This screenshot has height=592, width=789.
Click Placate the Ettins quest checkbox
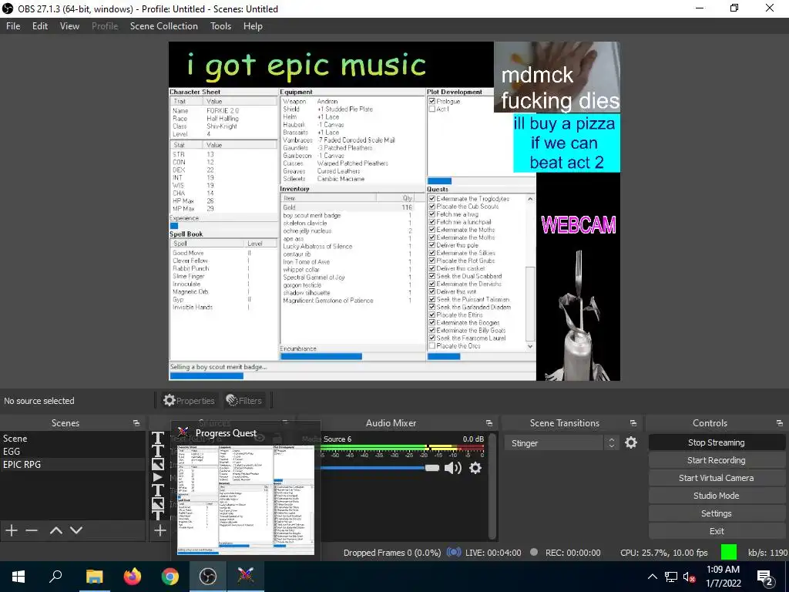[x=431, y=314]
